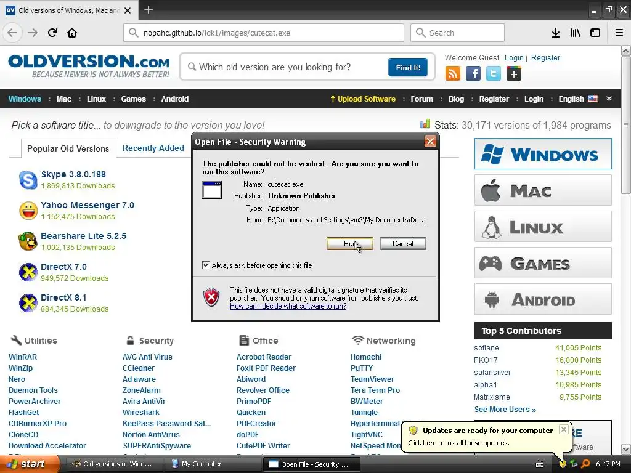Click the orange RSS feed icon
Viewport: 631px width, 473px height.
453,74
